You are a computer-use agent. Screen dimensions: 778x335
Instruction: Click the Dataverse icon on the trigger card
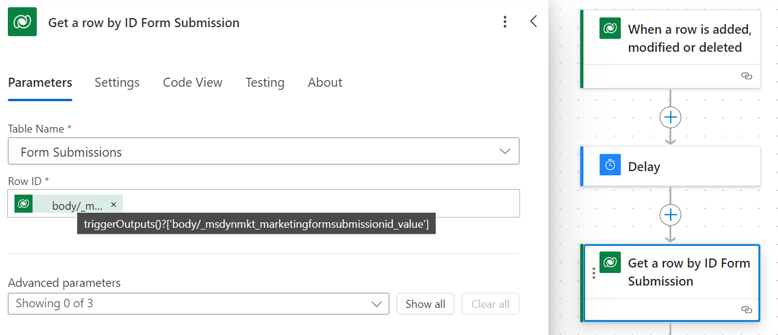tap(610, 28)
